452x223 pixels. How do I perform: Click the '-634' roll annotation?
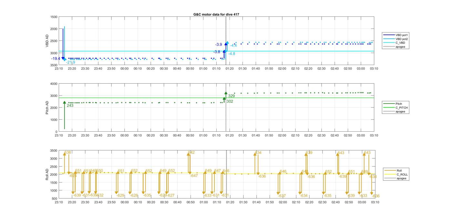[304, 196]
